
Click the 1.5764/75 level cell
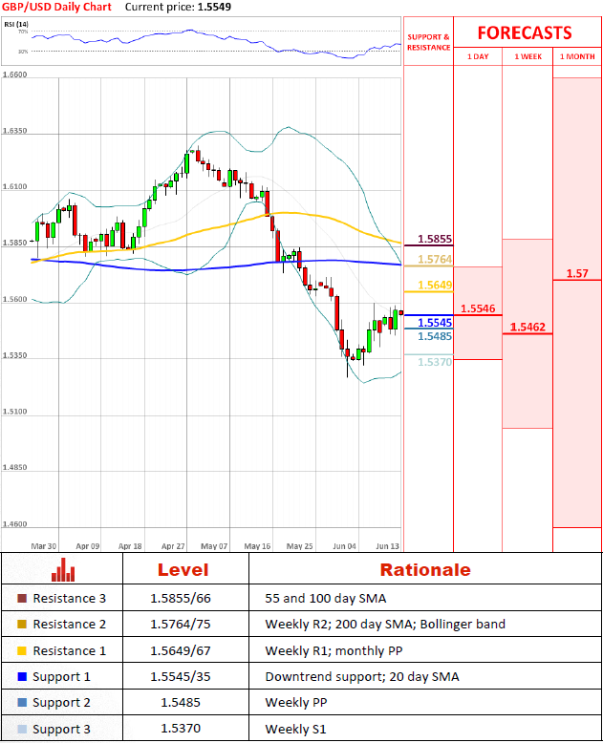tap(181, 624)
